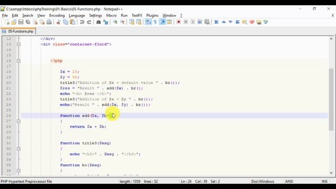Click the Replace toolbar icon
Viewport: 336px width, 189px height.
pos(106,22)
